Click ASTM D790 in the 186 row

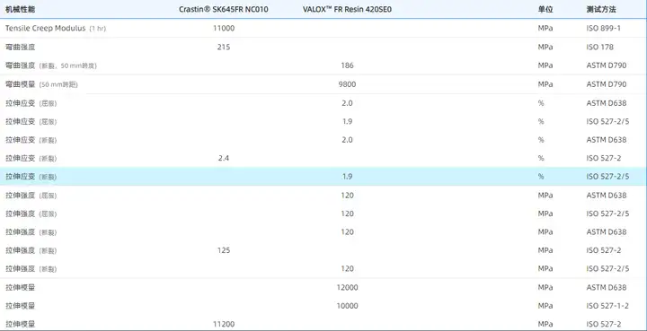click(607, 65)
